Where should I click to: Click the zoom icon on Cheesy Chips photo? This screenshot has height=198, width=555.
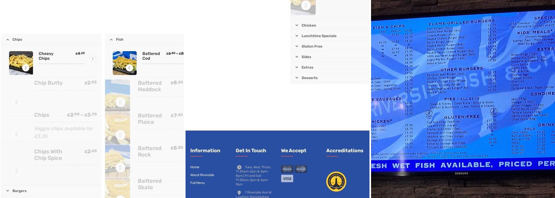click(26, 68)
